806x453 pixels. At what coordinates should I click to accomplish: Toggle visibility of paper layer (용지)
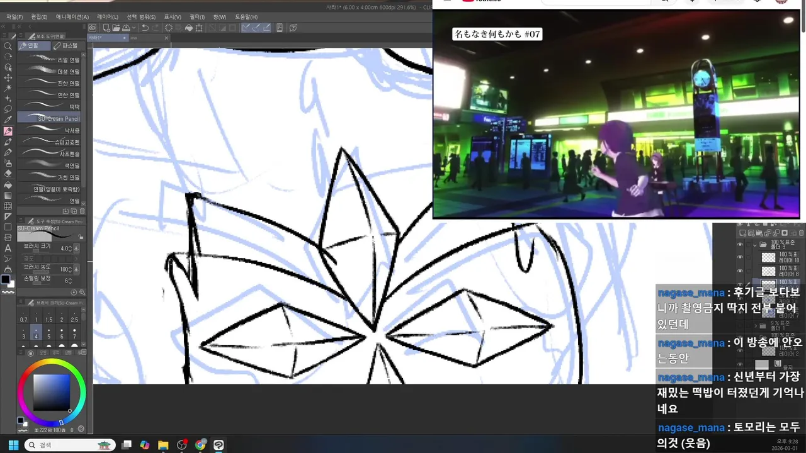click(x=740, y=364)
